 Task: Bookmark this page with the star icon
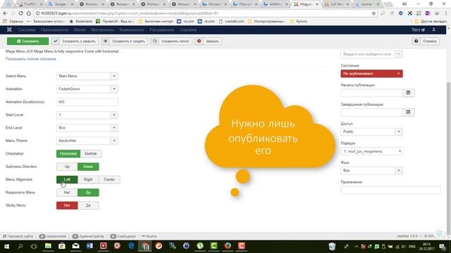tap(373, 13)
